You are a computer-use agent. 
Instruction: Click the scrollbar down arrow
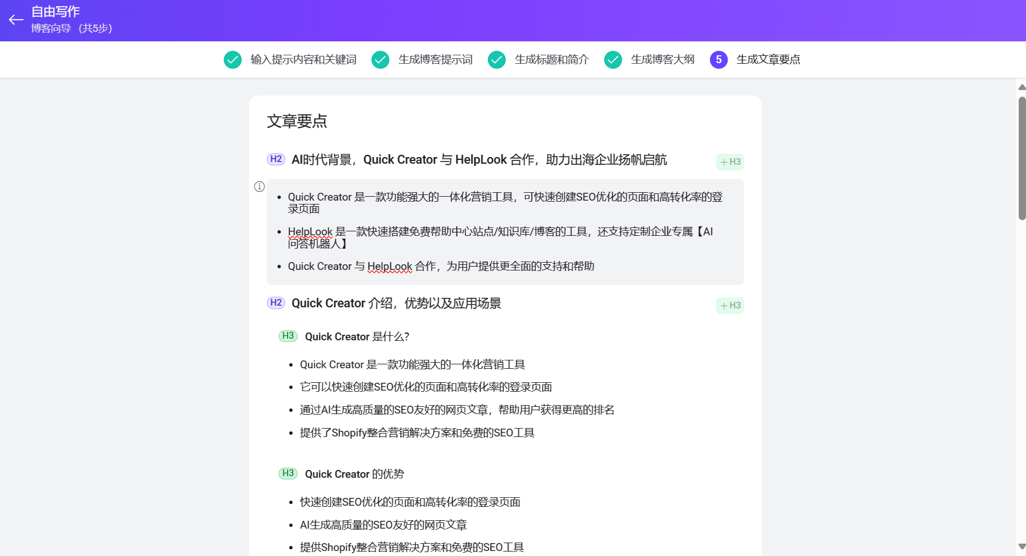(x=1022, y=547)
